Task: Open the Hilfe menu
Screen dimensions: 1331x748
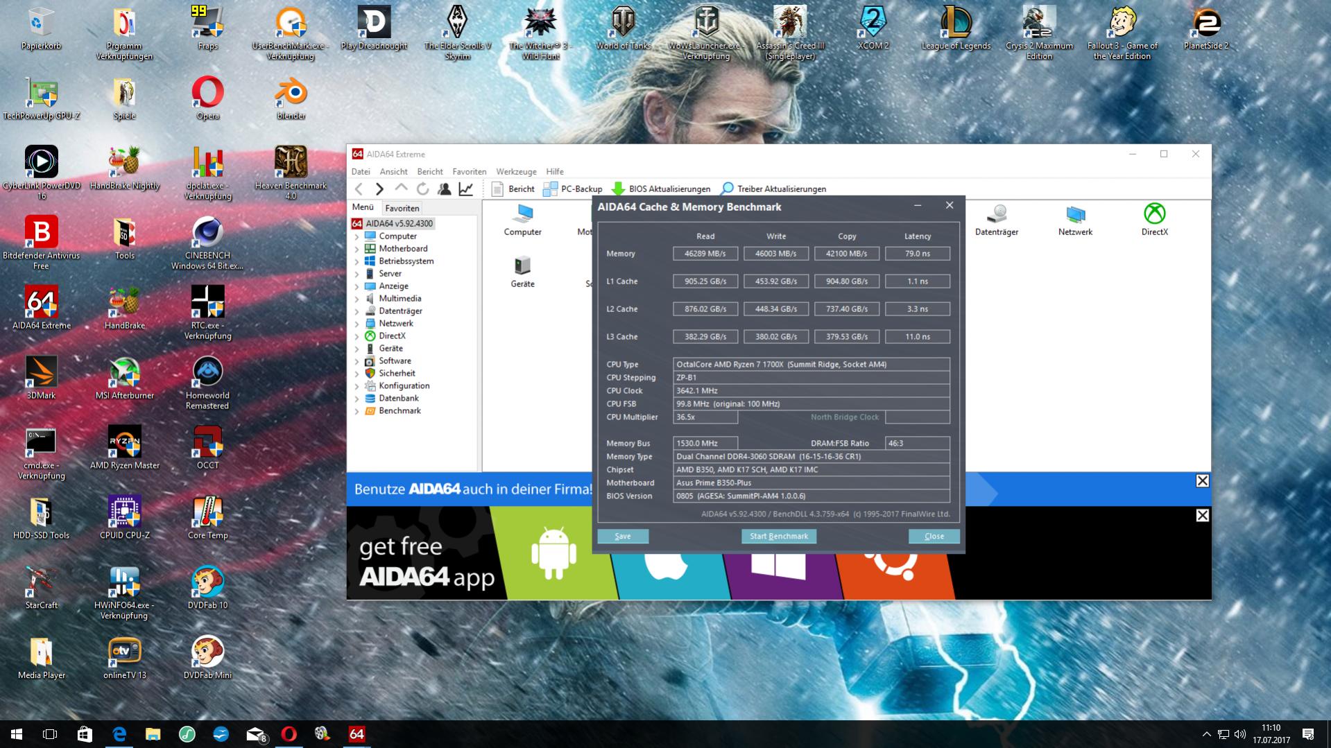Action: (x=555, y=171)
